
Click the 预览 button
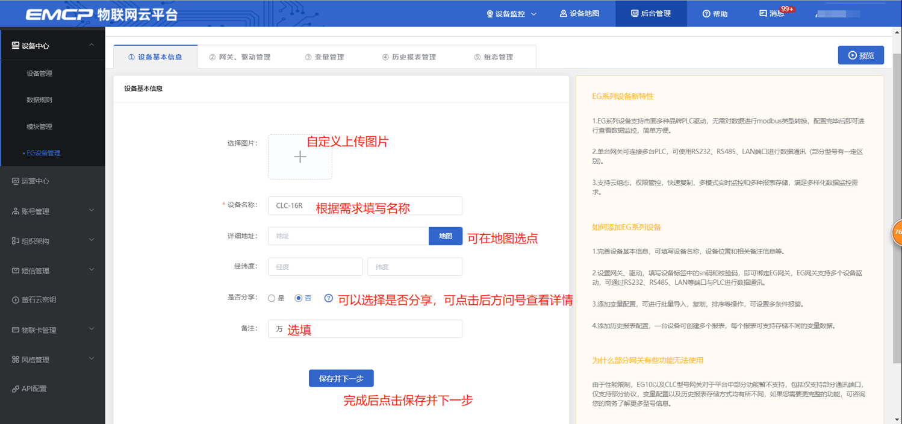pos(861,55)
